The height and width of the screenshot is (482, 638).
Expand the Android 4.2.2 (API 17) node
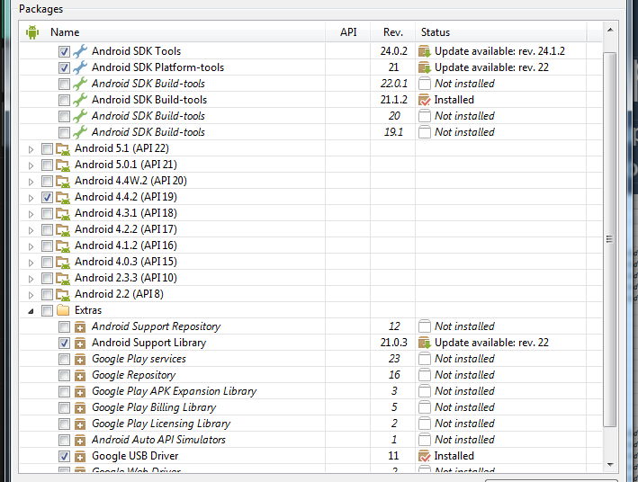[31, 230]
